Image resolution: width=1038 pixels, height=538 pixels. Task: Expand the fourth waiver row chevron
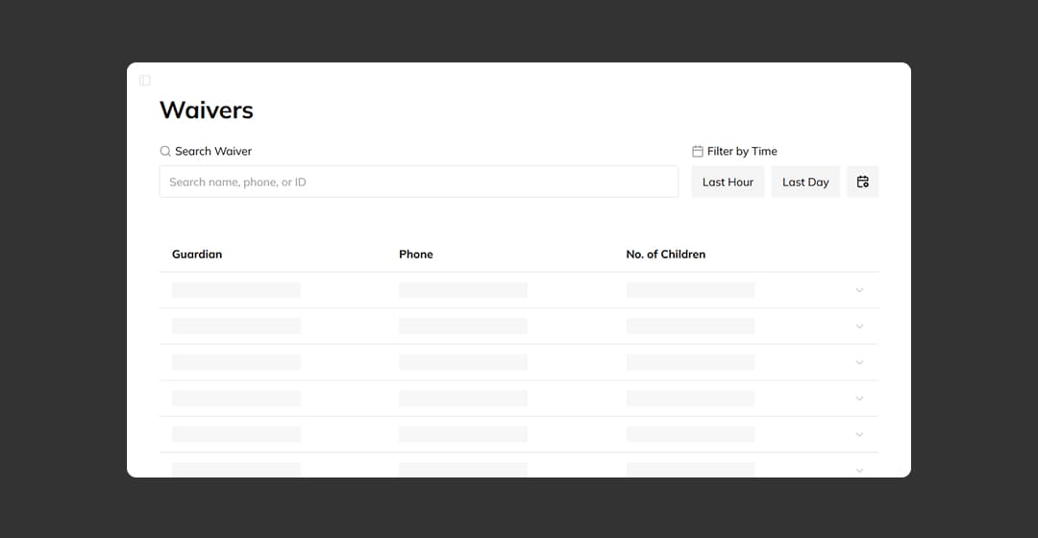click(859, 399)
